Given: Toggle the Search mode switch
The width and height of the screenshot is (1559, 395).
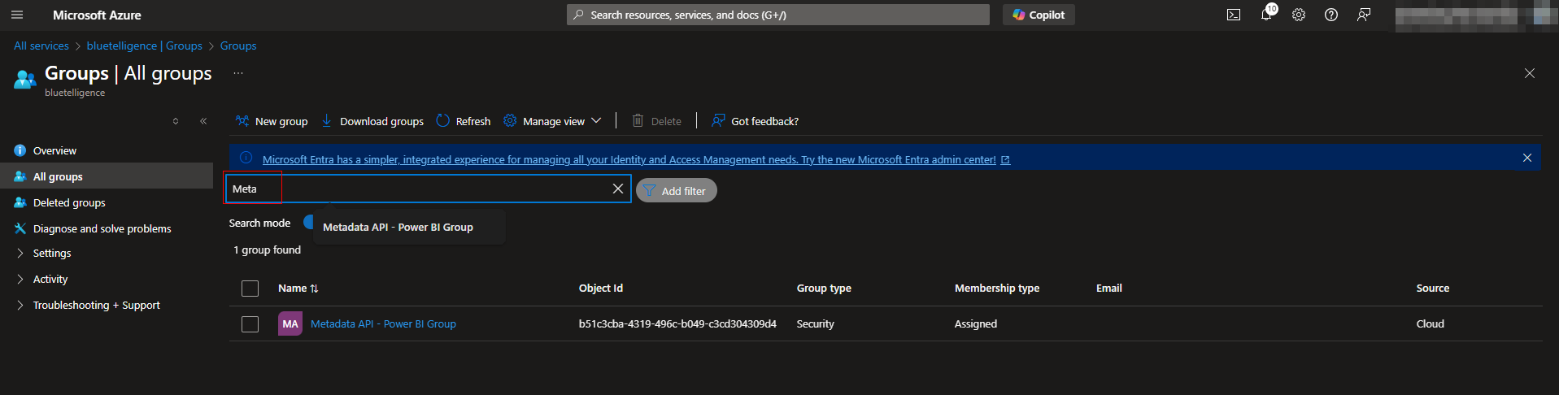Looking at the screenshot, I should (x=309, y=222).
